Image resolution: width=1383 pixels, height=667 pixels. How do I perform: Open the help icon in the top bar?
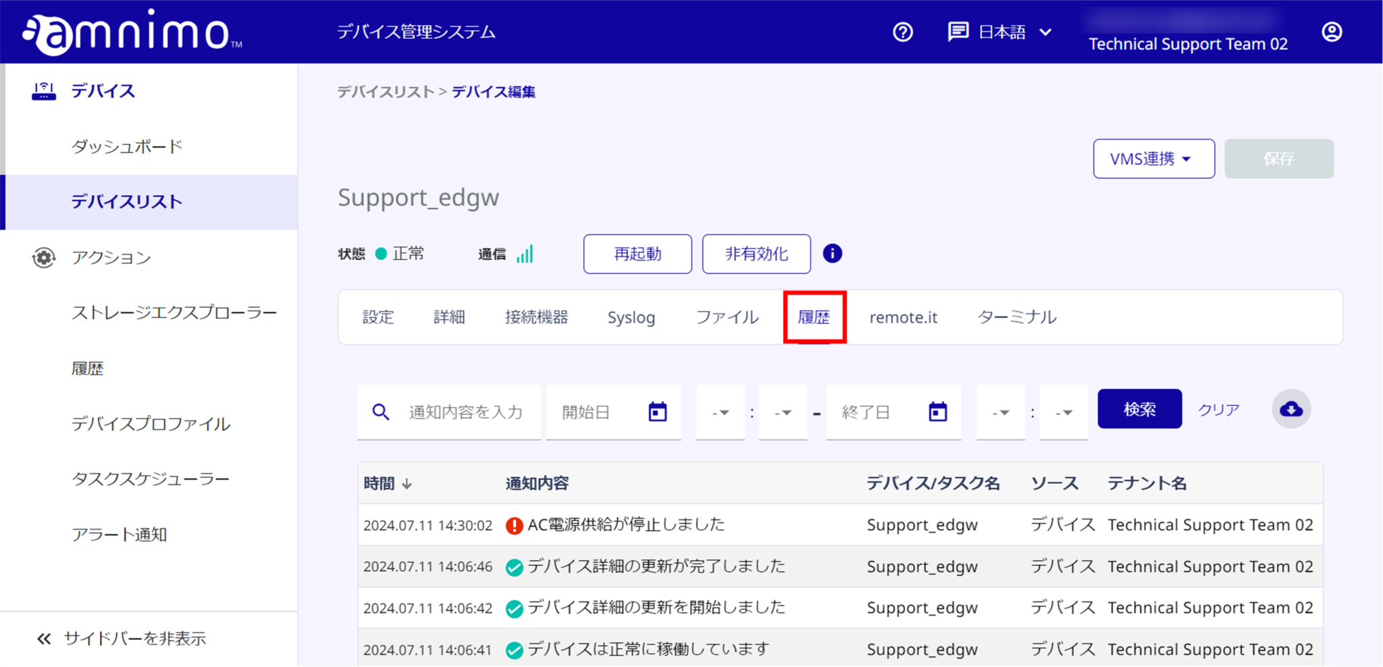[x=903, y=32]
